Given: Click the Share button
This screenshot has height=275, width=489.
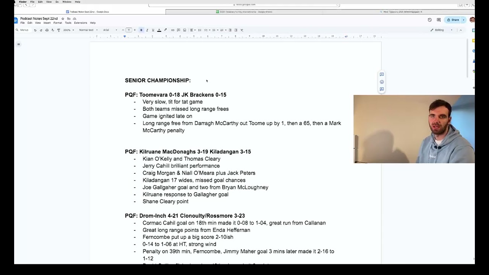Looking at the screenshot, I should point(453,20).
